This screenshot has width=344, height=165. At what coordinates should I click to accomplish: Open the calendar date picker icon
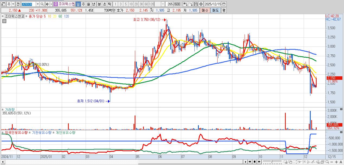point(224,4)
